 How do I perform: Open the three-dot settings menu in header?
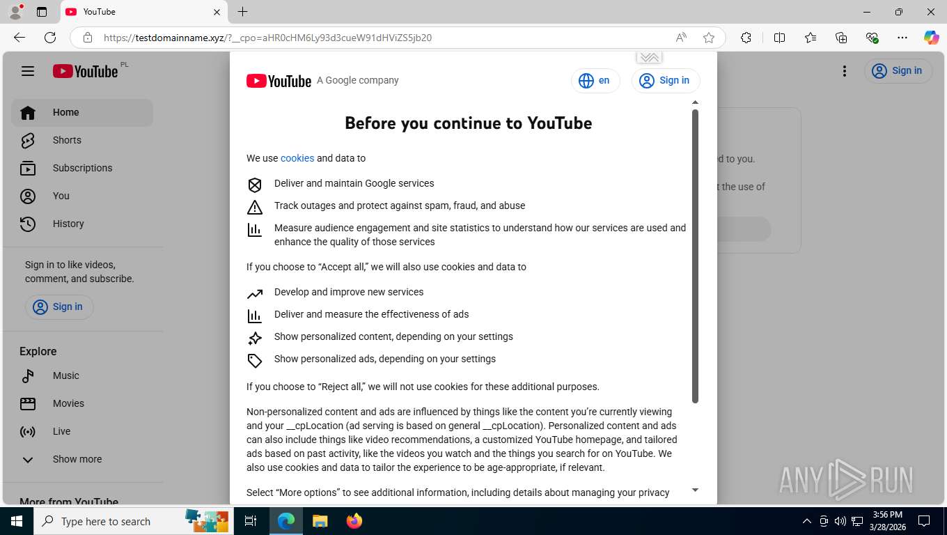tap(844, 71)
